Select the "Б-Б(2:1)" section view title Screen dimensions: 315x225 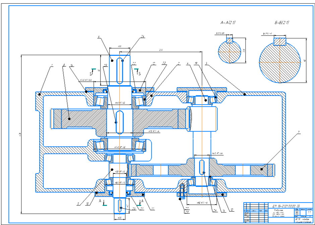(282, 22)
